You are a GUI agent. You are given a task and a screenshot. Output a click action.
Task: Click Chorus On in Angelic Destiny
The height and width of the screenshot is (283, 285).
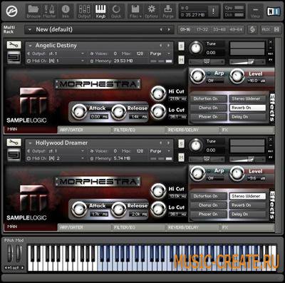(x=209, y=108)
